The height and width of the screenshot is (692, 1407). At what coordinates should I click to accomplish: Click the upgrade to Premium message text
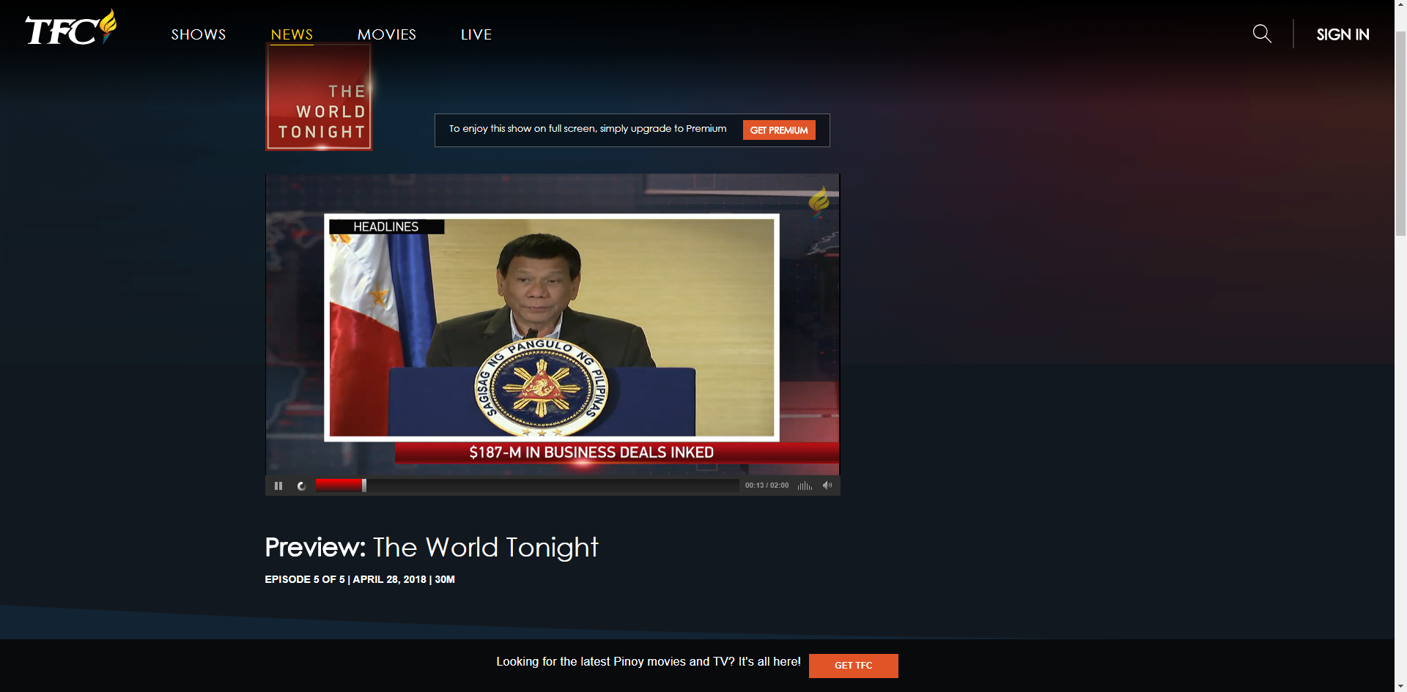tap(588, 129)
